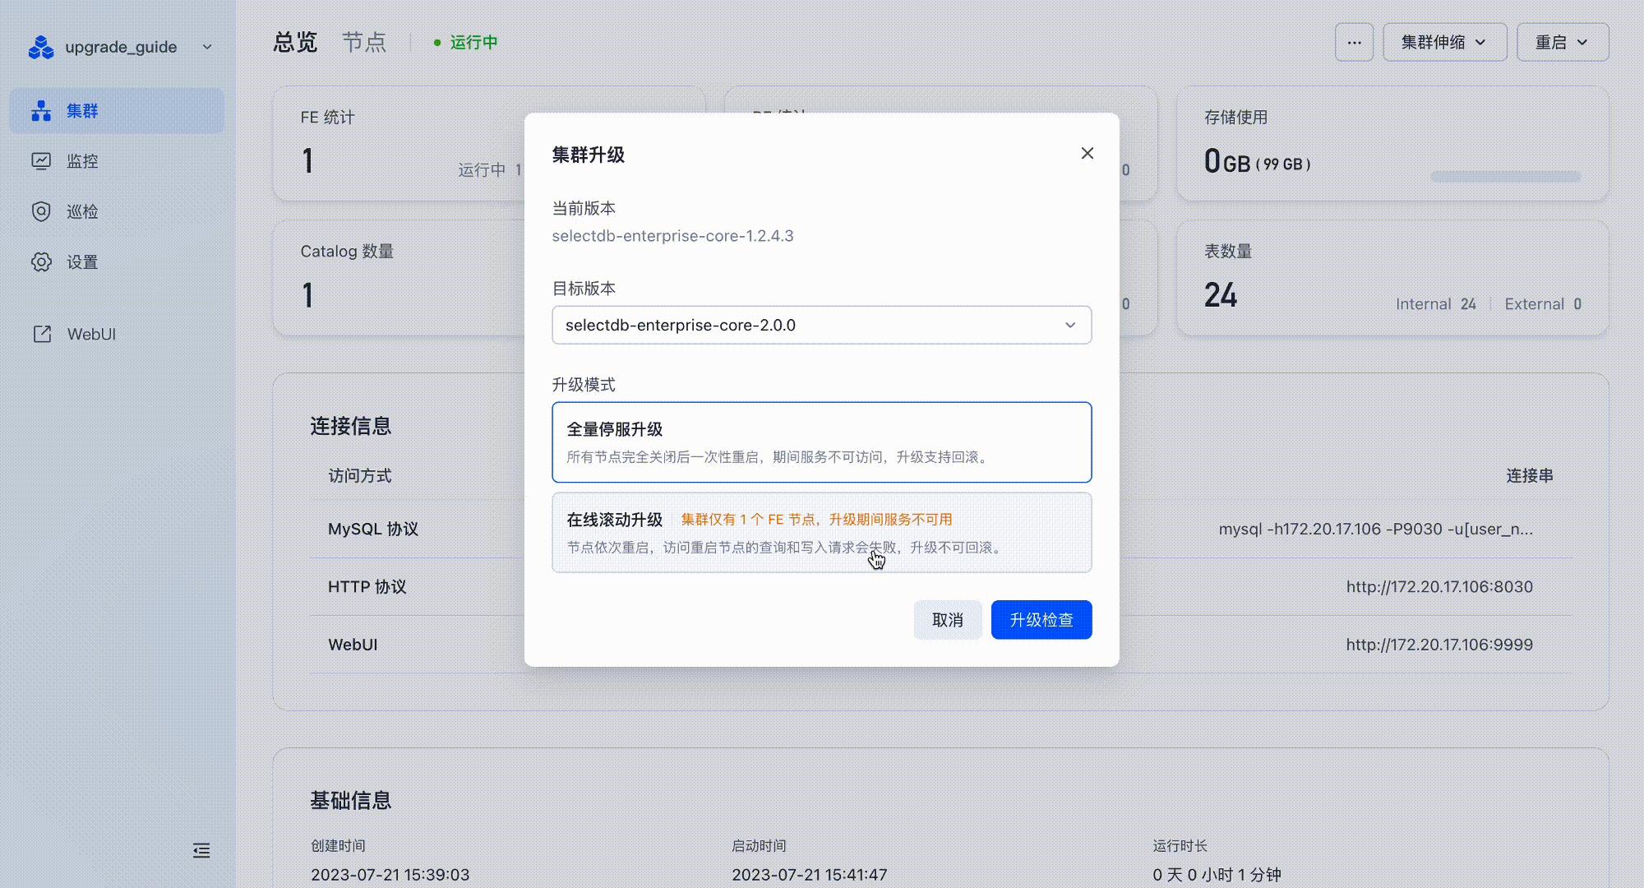Launch WebUI from the sidebar
Viewport: 1644px width, 888px height.
point(90,334)
